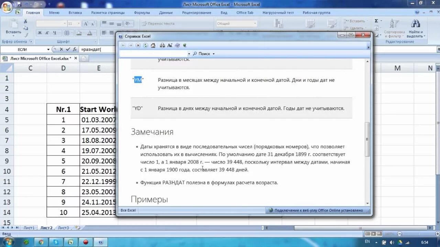Toggle Keep On Top pin in Help toolbar

[185, 45]
